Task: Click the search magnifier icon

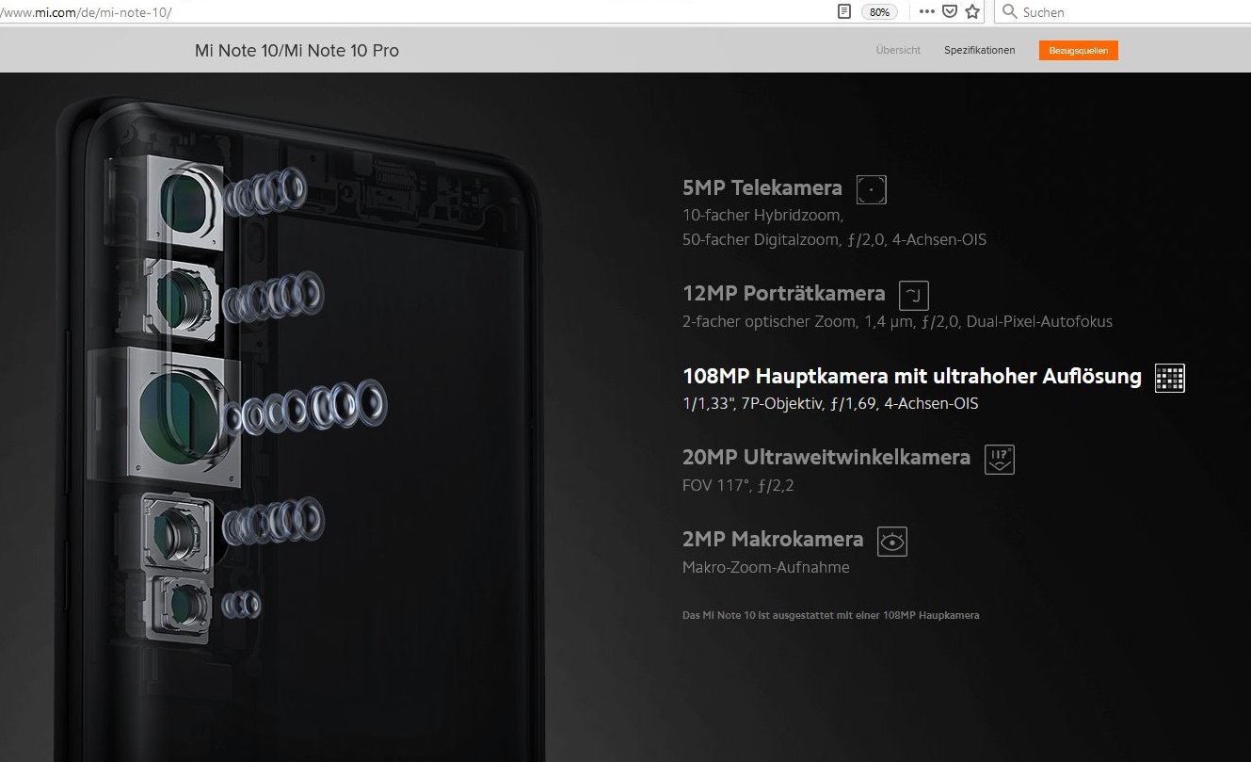Action: (x=1010, y=12)
